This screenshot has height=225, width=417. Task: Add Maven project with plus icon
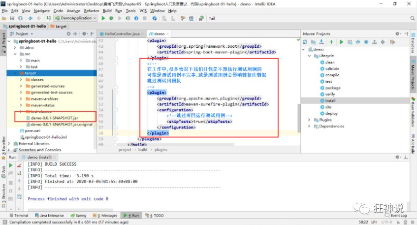[x=331, y=42]
